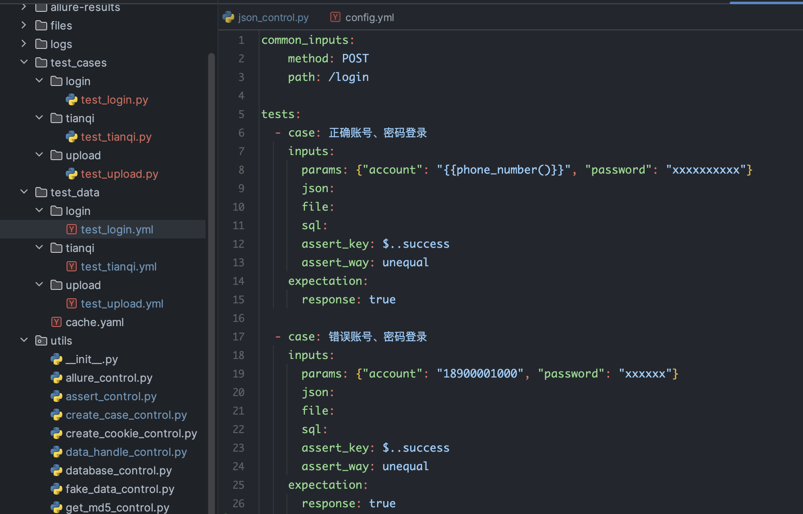Click YAML icon beside test_login.yml
Image resolution: width=803 pixels, height=514 pixels.
pos(72,229)
